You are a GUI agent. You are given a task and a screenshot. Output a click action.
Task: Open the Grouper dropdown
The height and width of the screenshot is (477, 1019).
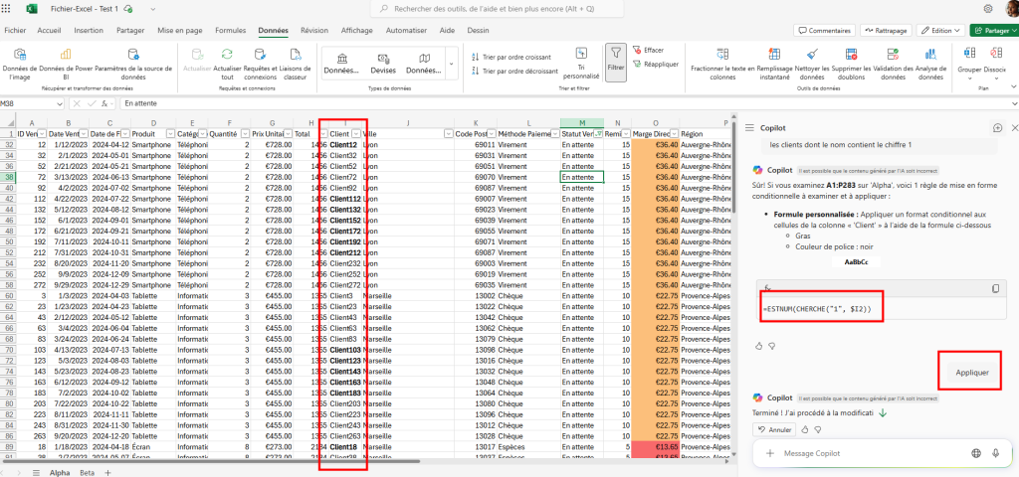(x=969, y=78)
